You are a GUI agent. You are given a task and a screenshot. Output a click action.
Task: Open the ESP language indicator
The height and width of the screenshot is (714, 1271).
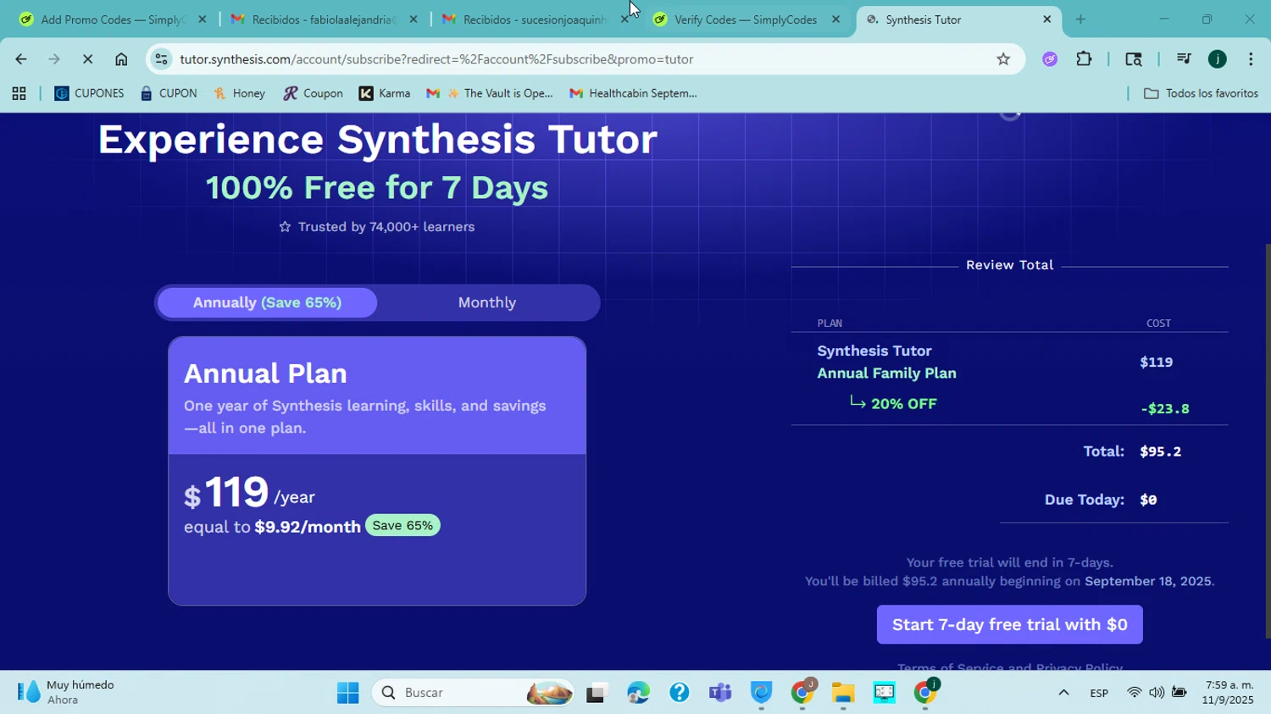[x=1099, y=693]
